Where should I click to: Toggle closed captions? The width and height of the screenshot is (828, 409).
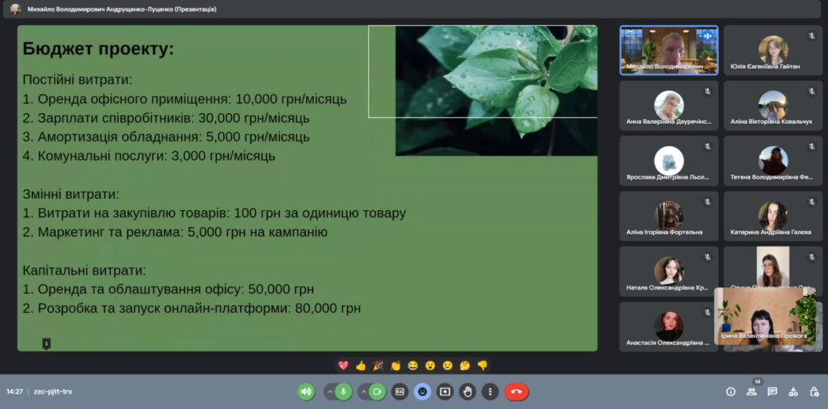pos(399,391)
